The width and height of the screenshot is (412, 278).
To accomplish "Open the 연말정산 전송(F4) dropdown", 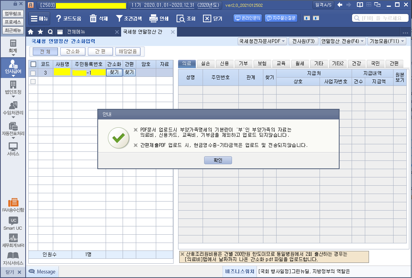I will pyautogui.click(x=343, y=41).
